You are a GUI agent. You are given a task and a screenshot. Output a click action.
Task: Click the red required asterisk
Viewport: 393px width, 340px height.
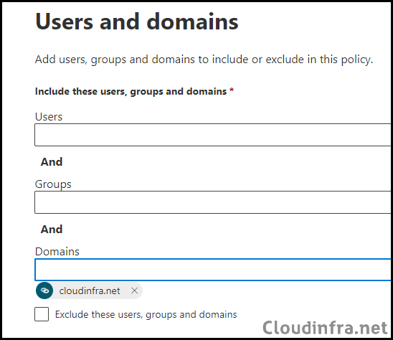[x=232, y=90]
